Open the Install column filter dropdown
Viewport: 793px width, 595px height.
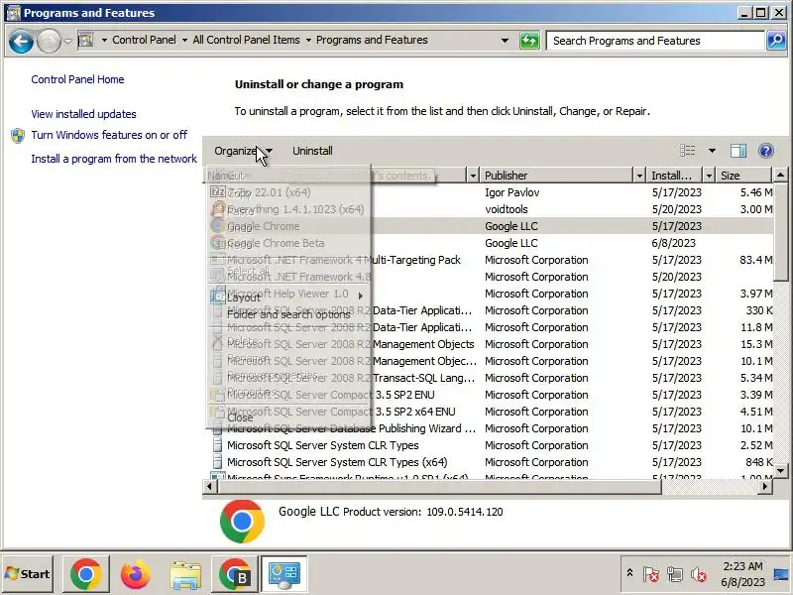coord(709,176)
